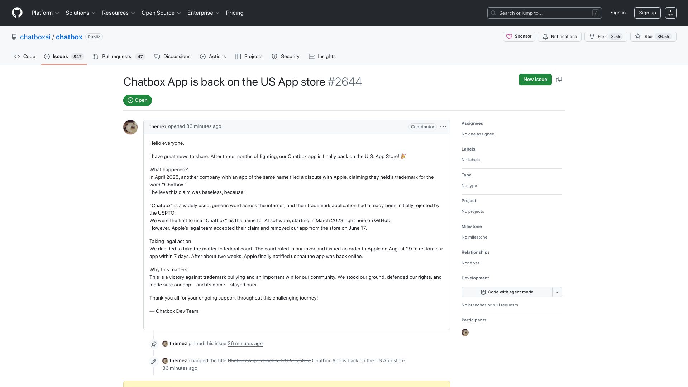This screenshot has height=387, width=688.
Task: Click the participant avatar in the sidebar
Action: (x=465, y=333)
